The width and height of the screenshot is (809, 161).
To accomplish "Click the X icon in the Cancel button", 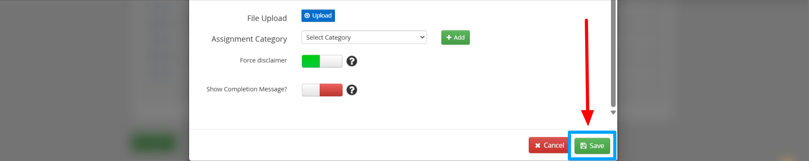I will click(x=538, y=145).
